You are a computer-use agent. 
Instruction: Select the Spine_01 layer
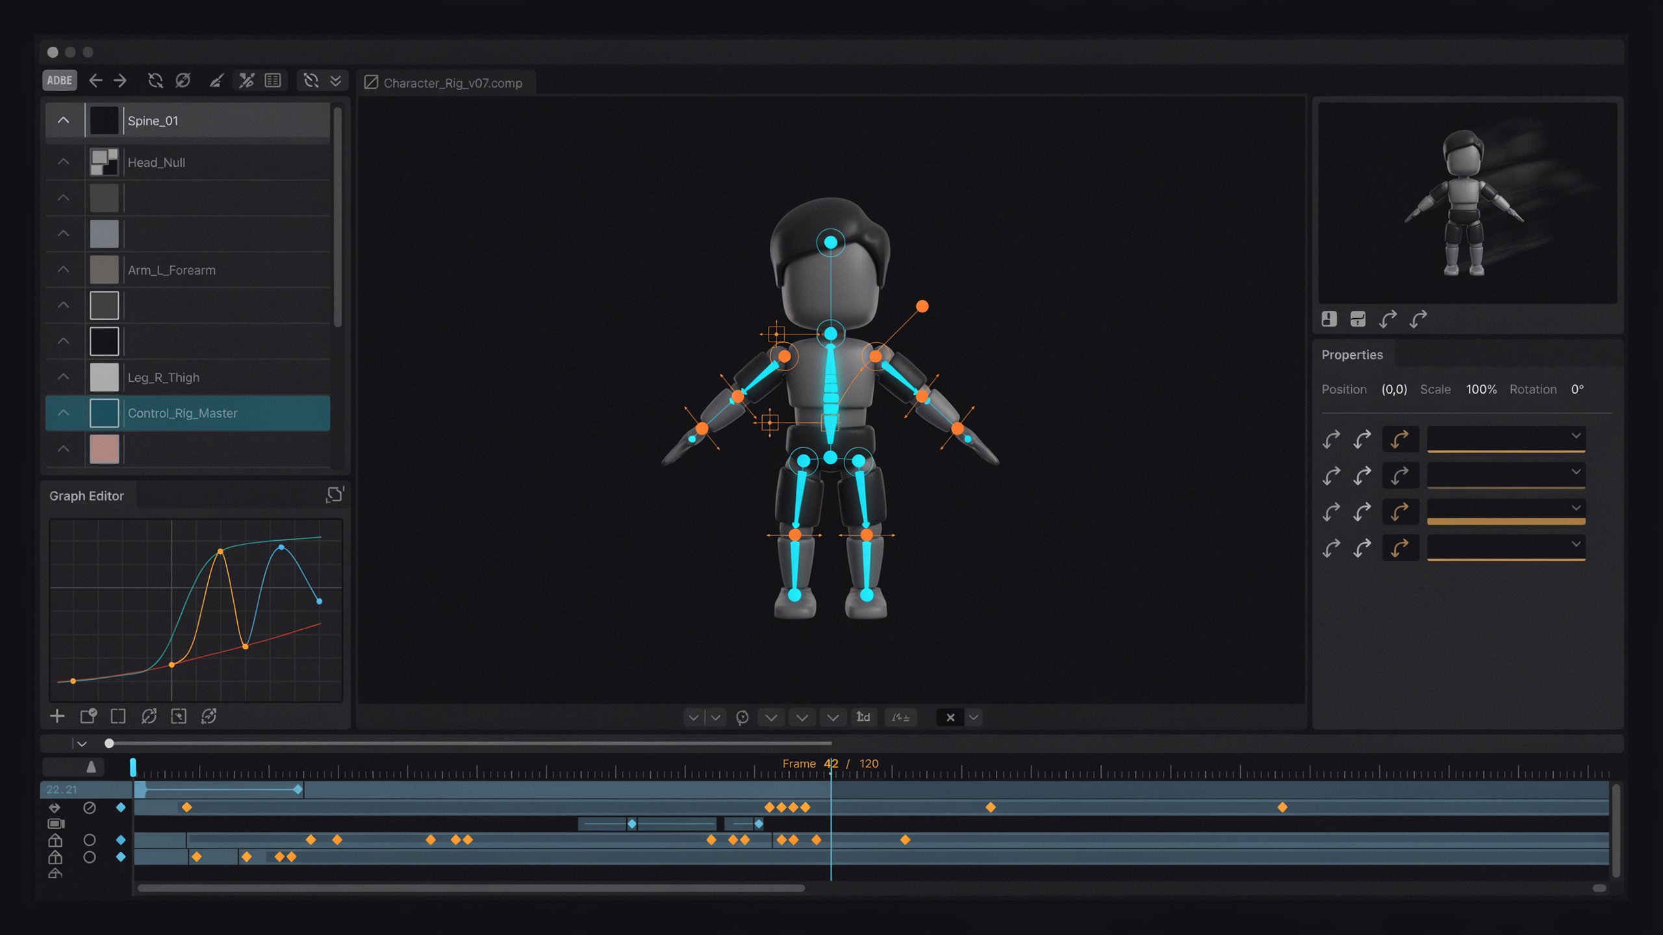click(188, 121)
